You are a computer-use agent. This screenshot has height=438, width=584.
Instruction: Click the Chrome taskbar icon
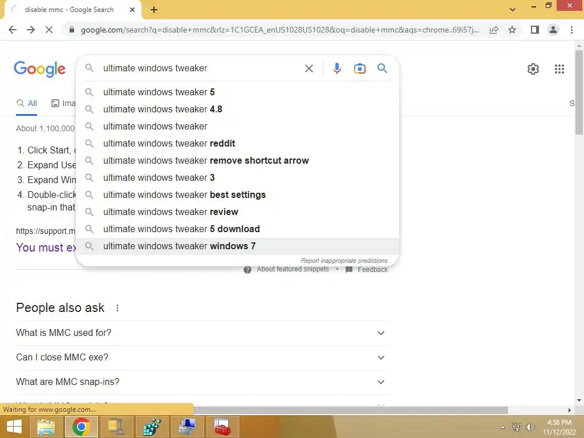81,427
